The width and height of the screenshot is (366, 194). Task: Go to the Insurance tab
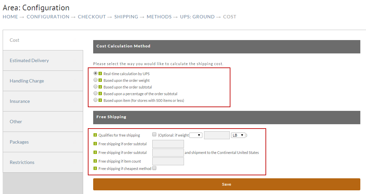pyautogui.click(x=43, y=101)
